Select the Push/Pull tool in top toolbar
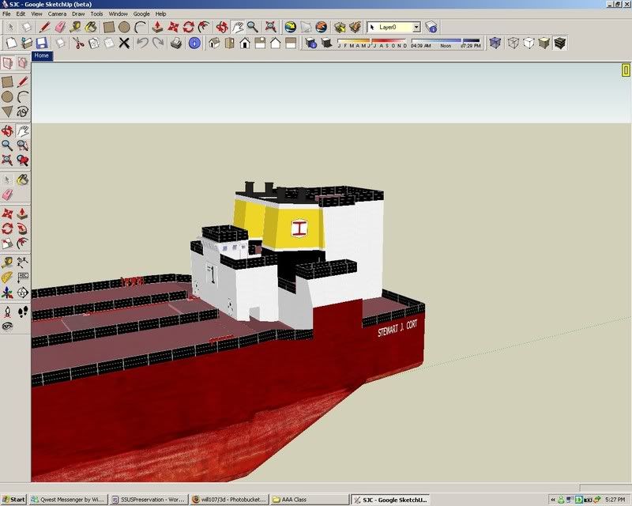Screen dimensions: 632x506 tap(156, 27)
